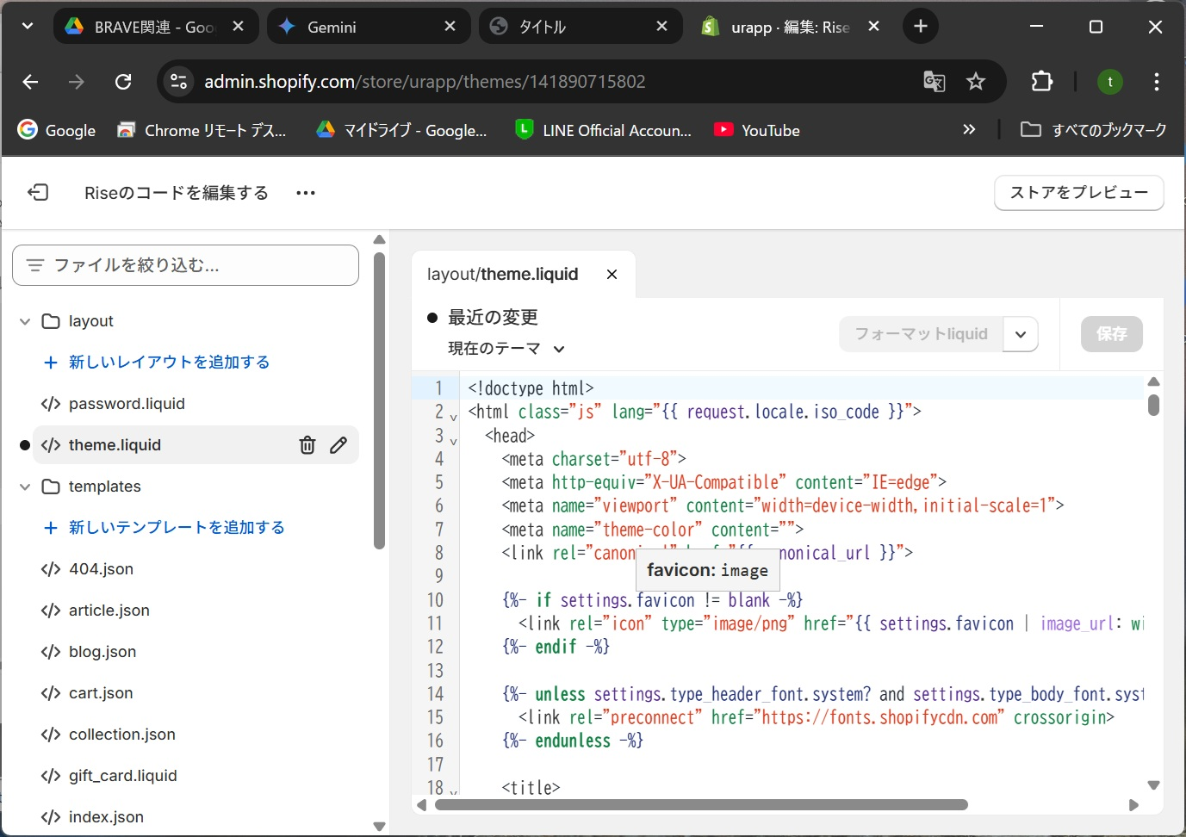The height and width of the screenshot is (837, 1186).
Task: Expand the 現在のテーマ version dropdown
Action: point(506,349)
